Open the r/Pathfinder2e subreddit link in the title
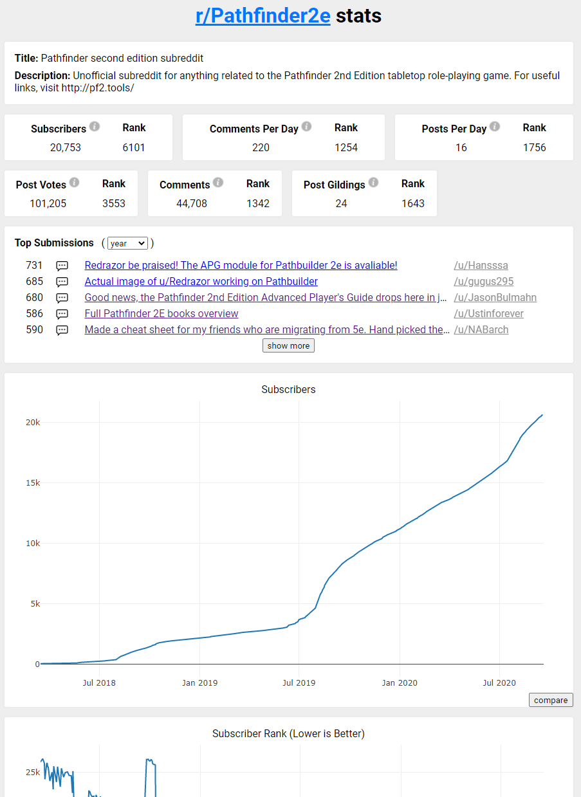Viewport: 581px width, 797px height. coord(263,15)
